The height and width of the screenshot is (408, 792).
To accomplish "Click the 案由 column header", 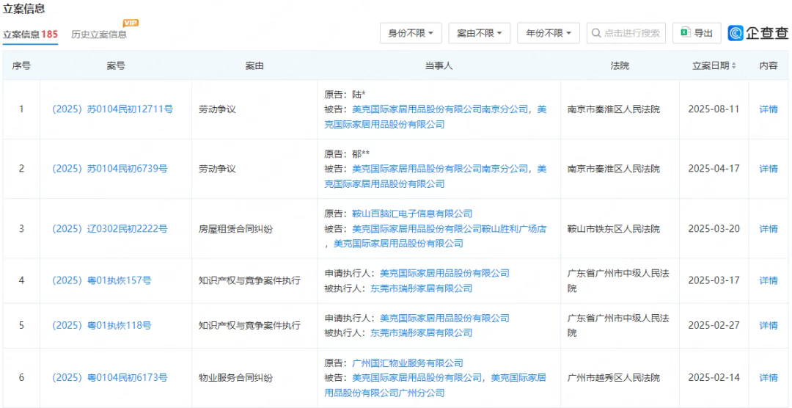I will [254, 66].
